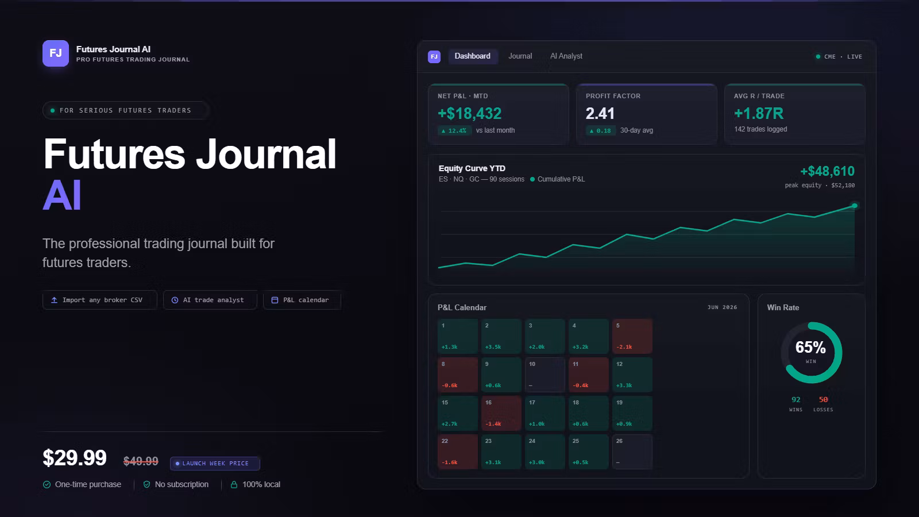
Task: Click the crossed-out $49.99 price
Action: point(141,461)
